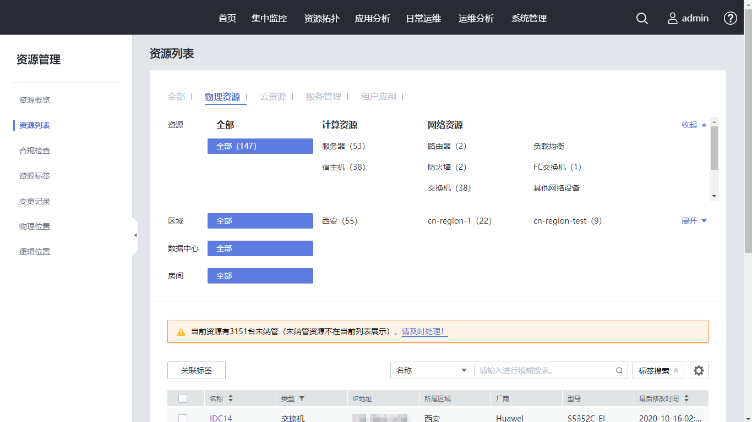The height and width of the screenshot is (422, 752).
Task: Sort by 名称 column sort arrows
Action: click(x=231, y=399)
